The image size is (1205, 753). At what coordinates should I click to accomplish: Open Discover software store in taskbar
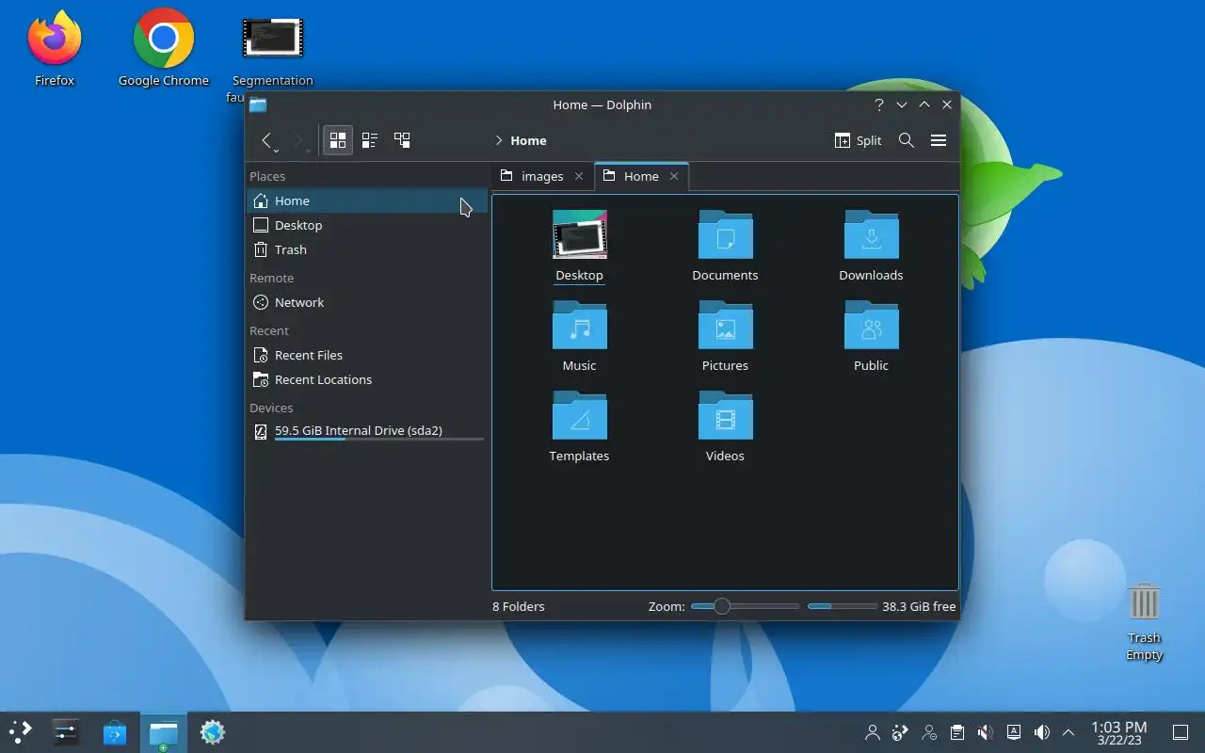(115, 731)
